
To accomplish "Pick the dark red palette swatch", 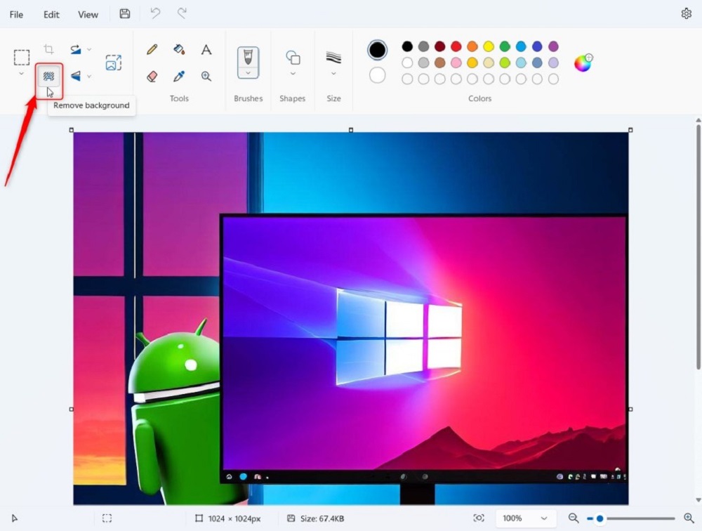I will [x=439, y=46].
